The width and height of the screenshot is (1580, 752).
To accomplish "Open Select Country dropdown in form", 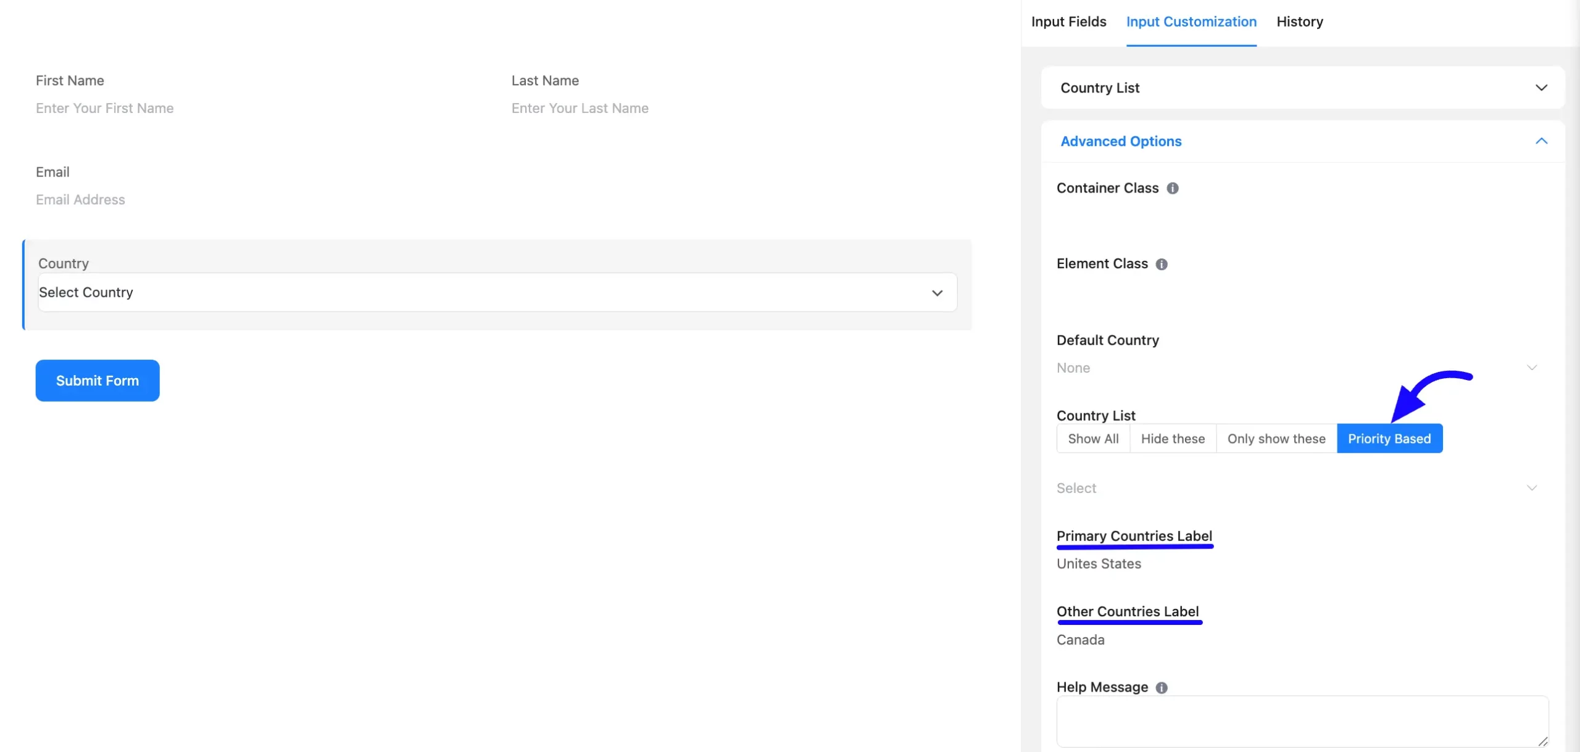I will pyautogui.click(x=497, y=292).
